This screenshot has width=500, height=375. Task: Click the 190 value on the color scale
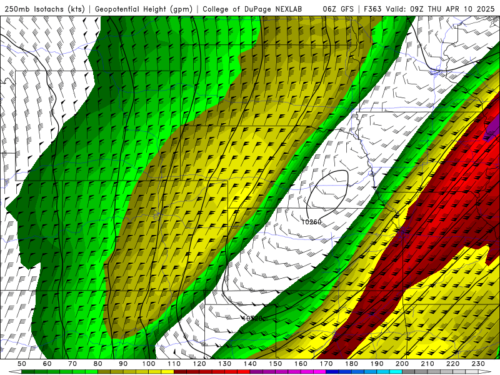pyautogui.click(x=377, y=364)
